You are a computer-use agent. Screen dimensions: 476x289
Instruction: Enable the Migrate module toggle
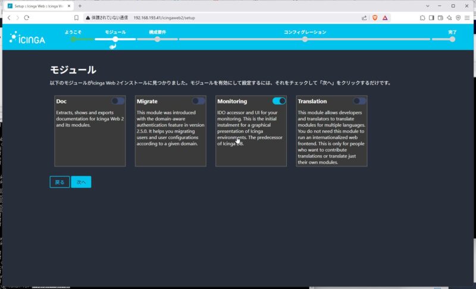point(199,101)
